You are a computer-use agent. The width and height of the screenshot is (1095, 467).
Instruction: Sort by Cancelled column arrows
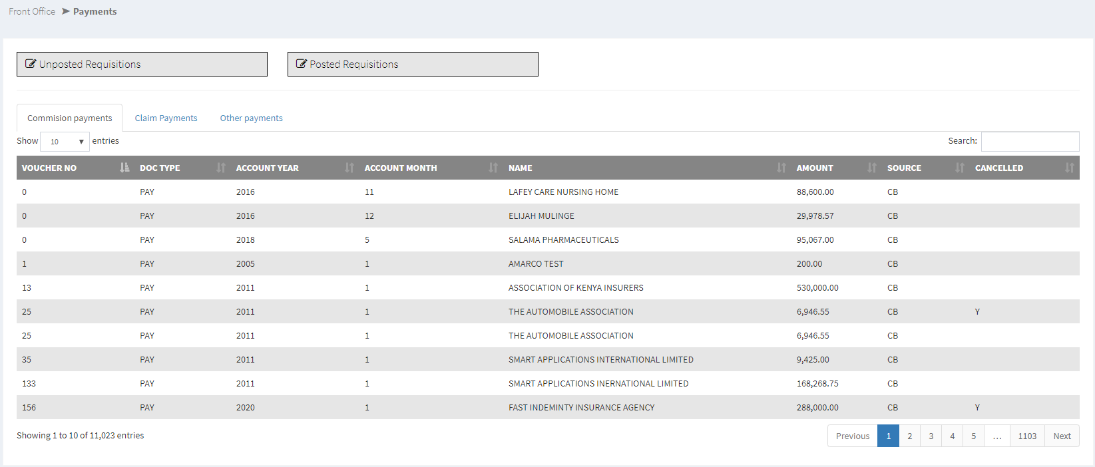tap(1070, 168)
